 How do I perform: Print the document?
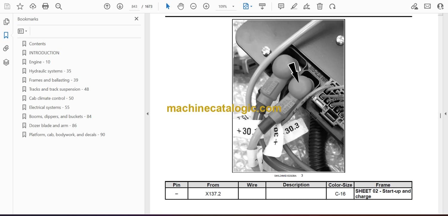pyautogui.click(x=45, y=6)
